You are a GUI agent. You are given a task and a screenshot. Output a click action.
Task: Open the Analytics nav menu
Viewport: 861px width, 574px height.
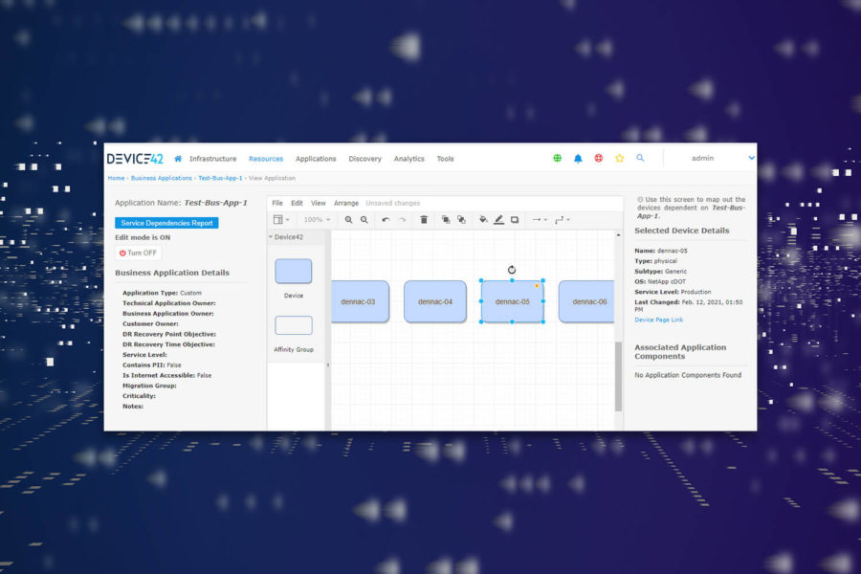click(x=409, y=159)
